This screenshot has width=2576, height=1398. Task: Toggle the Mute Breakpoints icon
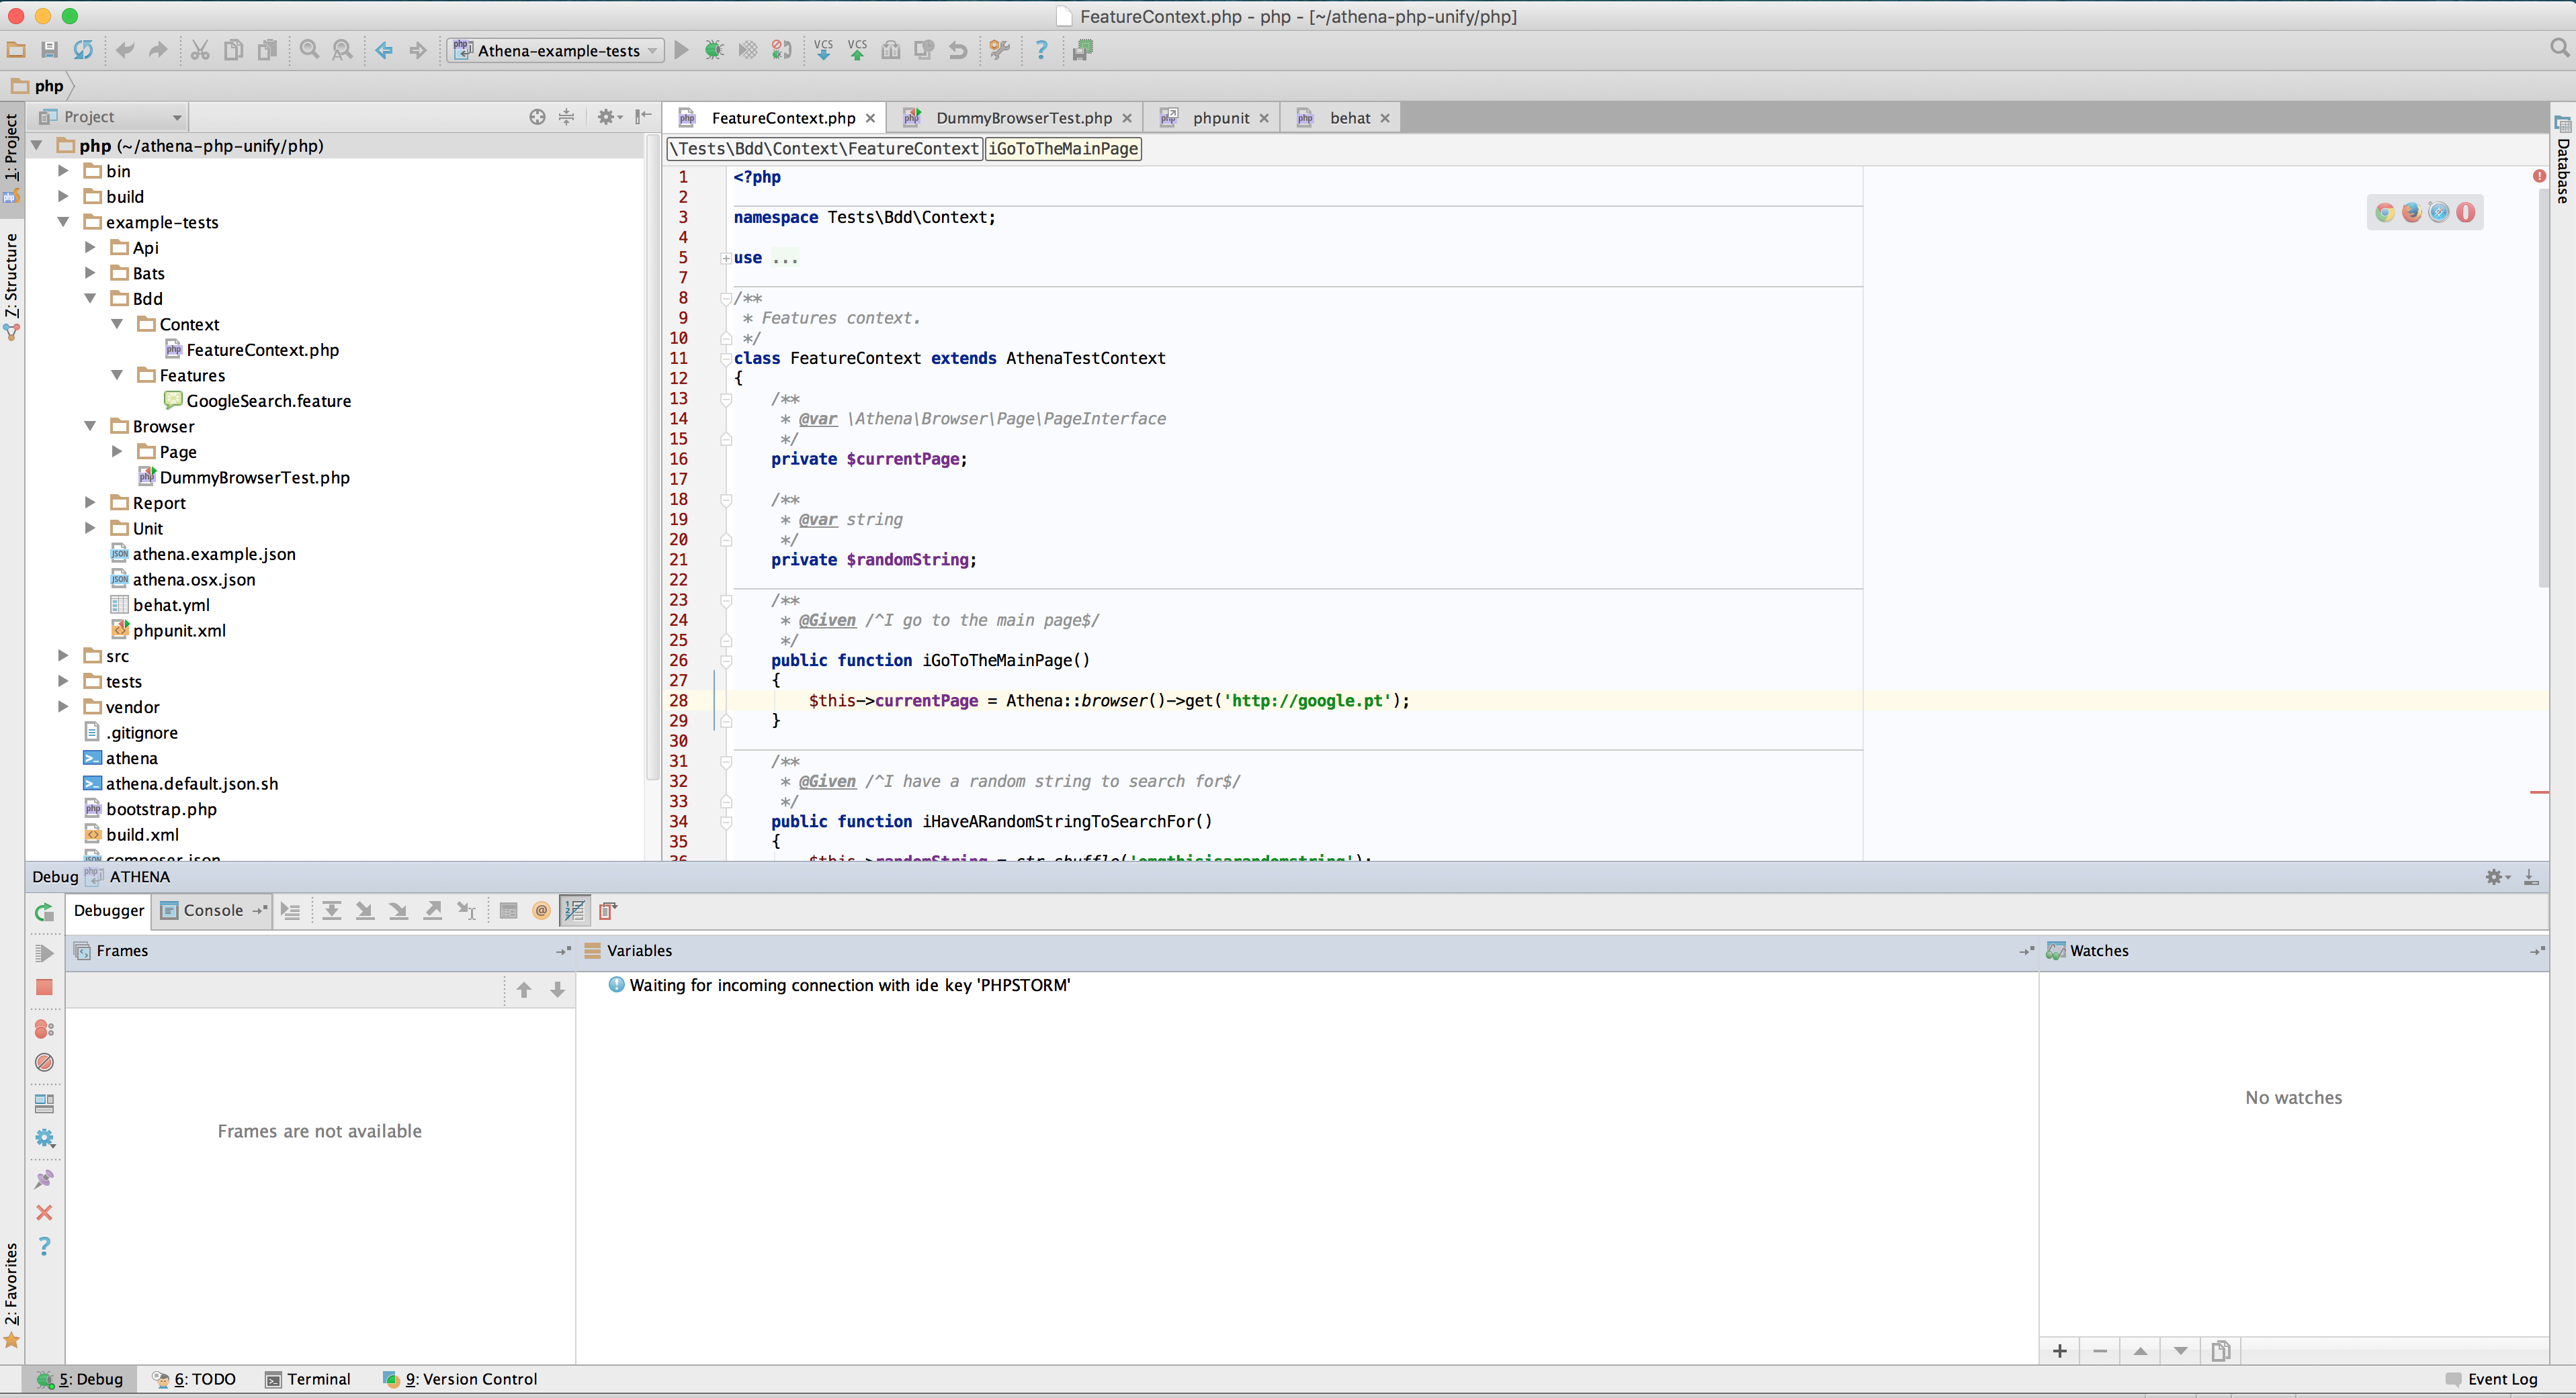pyautogui.click(x=44, y=1062)
